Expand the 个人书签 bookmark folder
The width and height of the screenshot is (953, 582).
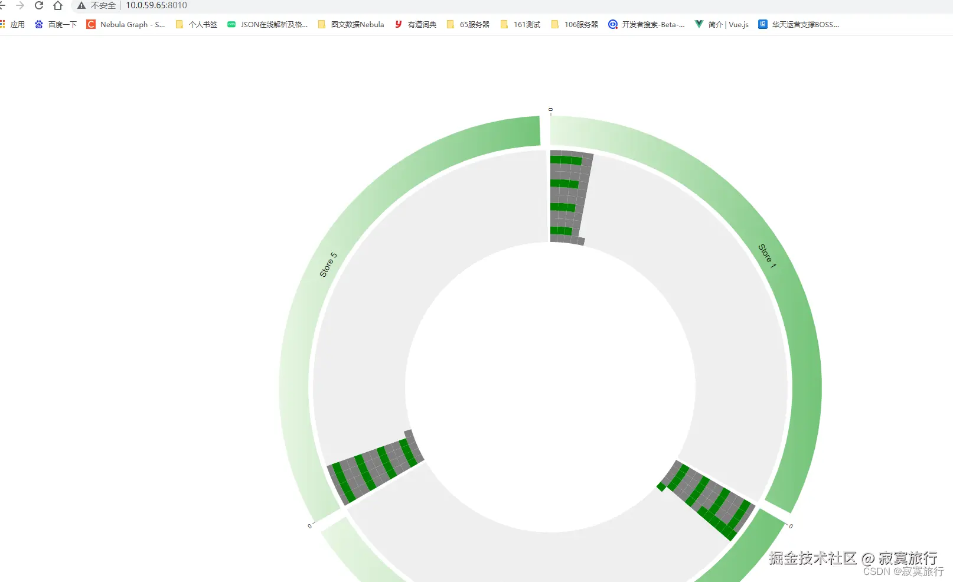(197, 24)
